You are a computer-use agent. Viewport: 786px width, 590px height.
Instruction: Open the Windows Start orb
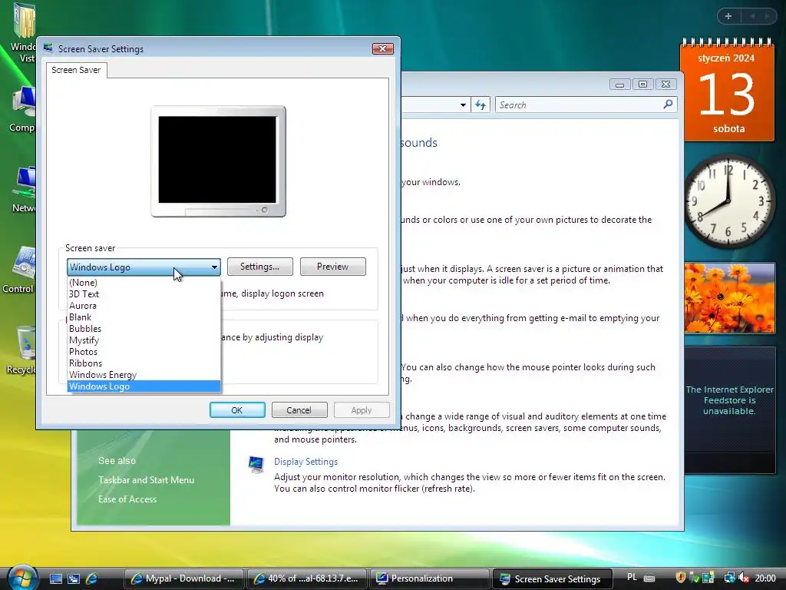coord(22,578)
